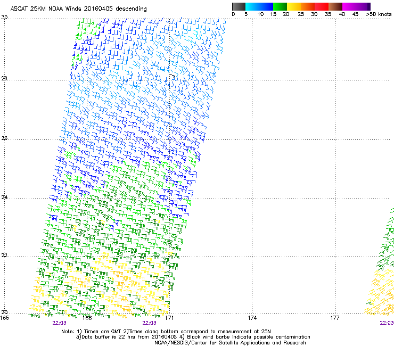Click the latitude axis label '30'
The height and width of the screenshot is (346, 394).
point(4,18)
